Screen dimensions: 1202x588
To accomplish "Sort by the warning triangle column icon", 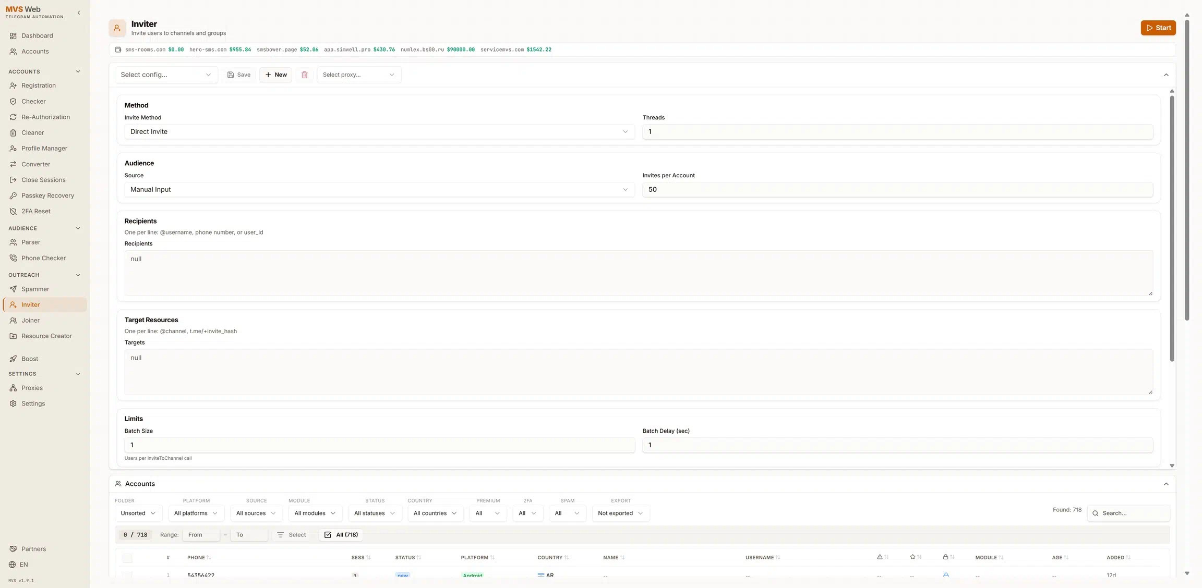I will tap(880, 557).
